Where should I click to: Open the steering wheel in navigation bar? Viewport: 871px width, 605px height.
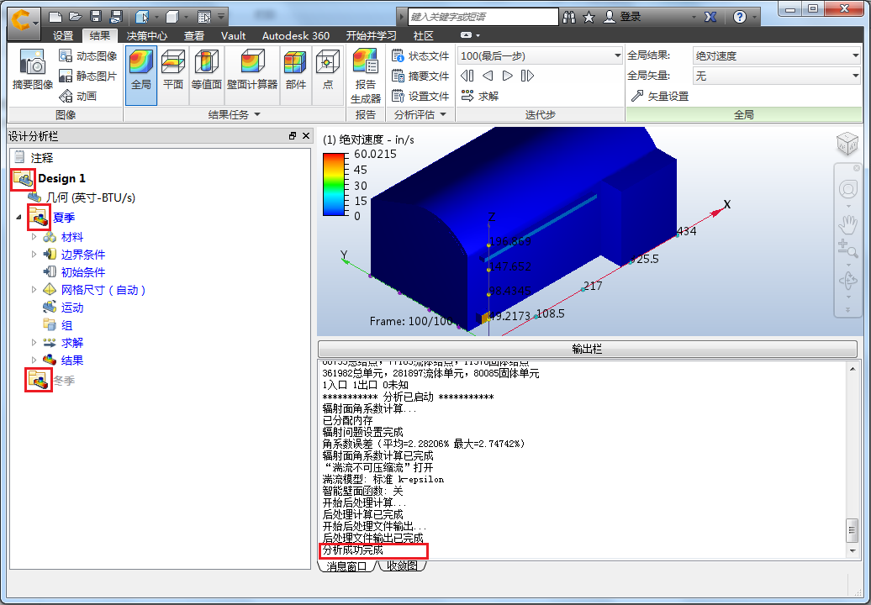click(847, 190)
